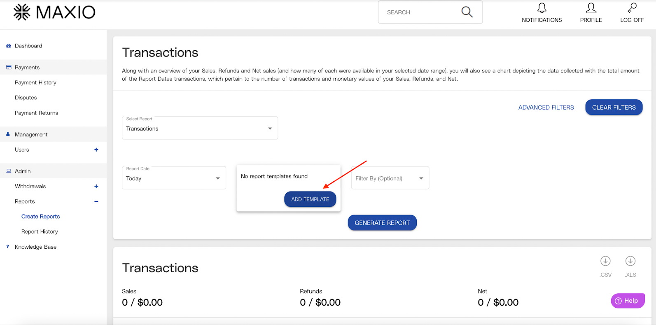The height and width of the screenshot is (325, 656).
Task: Open the Profile user icon
Action: tap(591, 8)
